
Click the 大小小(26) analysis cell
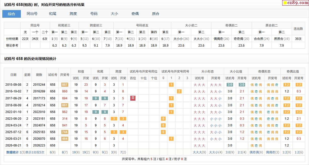click(x=181, y=39)
